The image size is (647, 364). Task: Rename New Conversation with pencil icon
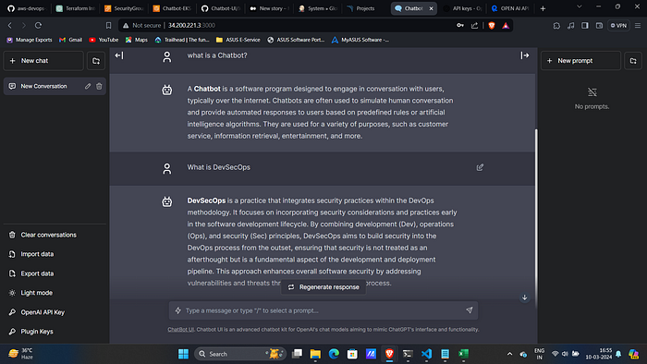(88, 86)
